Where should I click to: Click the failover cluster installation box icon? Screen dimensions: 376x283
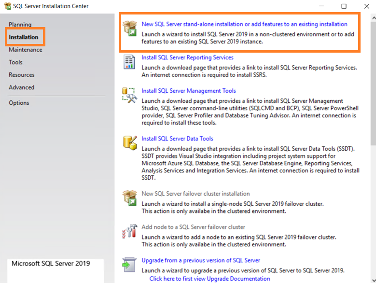tap(129, 198)
